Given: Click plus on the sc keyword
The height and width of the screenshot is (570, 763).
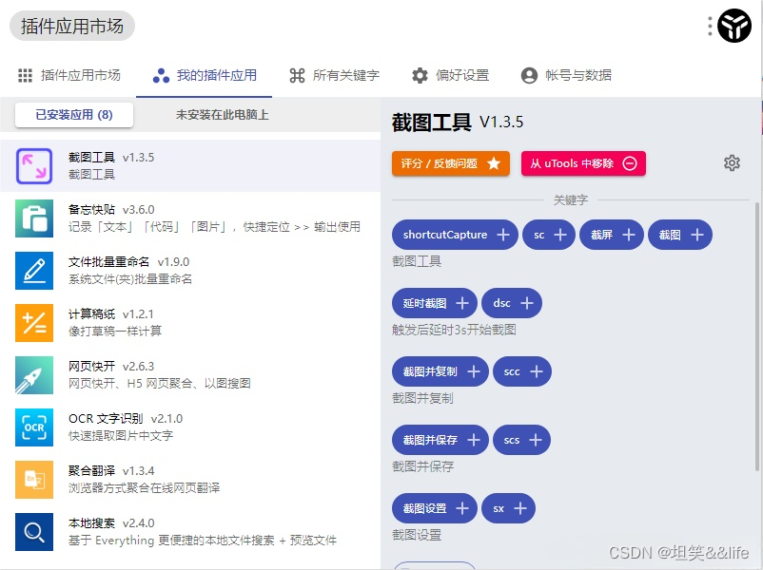Looking at the screenshot, I should click(x=560, y=235).
